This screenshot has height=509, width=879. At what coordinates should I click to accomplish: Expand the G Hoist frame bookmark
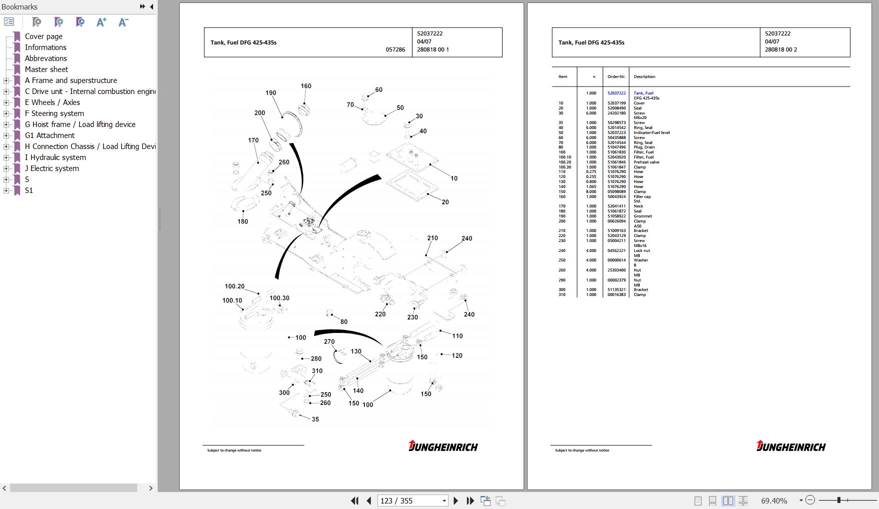pyautogui.click(x=6, y=124)
